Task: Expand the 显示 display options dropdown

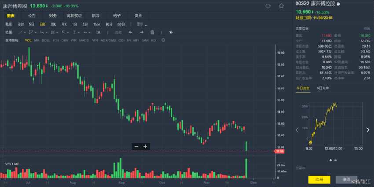Action: coord(142,24)
